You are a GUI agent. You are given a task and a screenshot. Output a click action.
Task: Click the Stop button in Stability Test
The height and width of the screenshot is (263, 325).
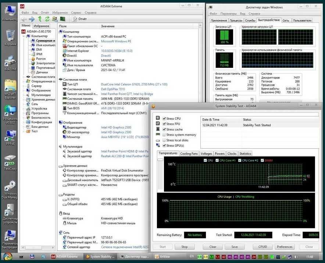click(185, 247)
